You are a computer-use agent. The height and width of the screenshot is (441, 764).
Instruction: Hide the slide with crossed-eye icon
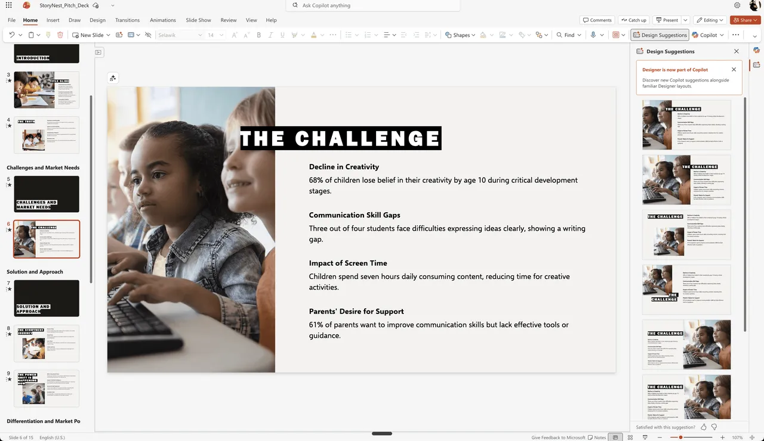(148, 35)
